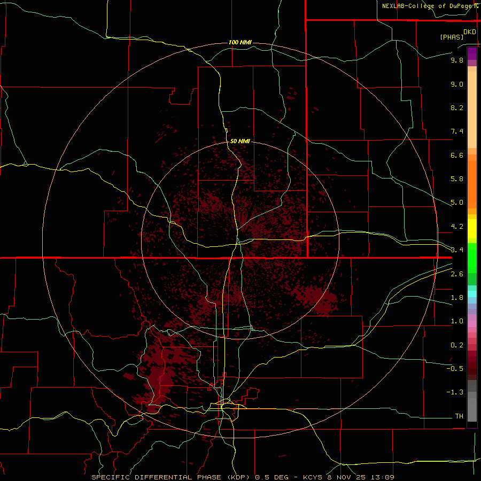Click the cyan band of the color bar
Screen dimensions: 481x481
click(472, 294)
